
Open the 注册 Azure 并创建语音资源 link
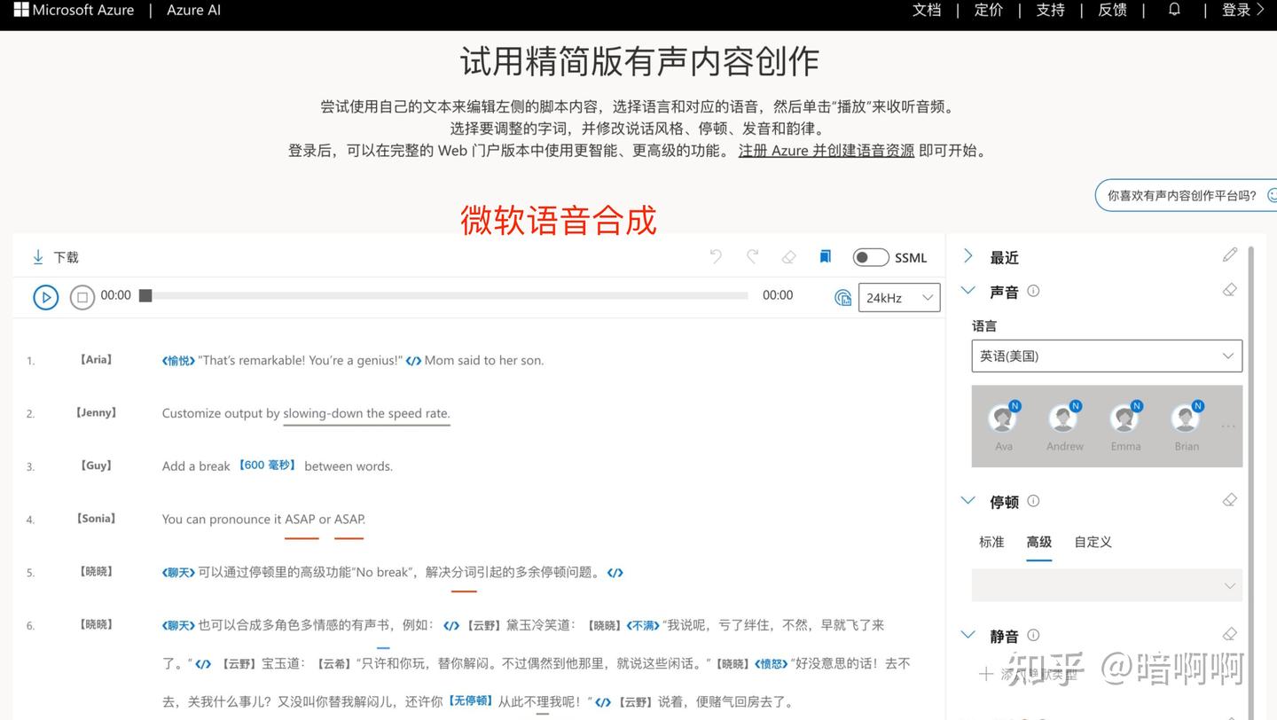click(x=827, y=151)
